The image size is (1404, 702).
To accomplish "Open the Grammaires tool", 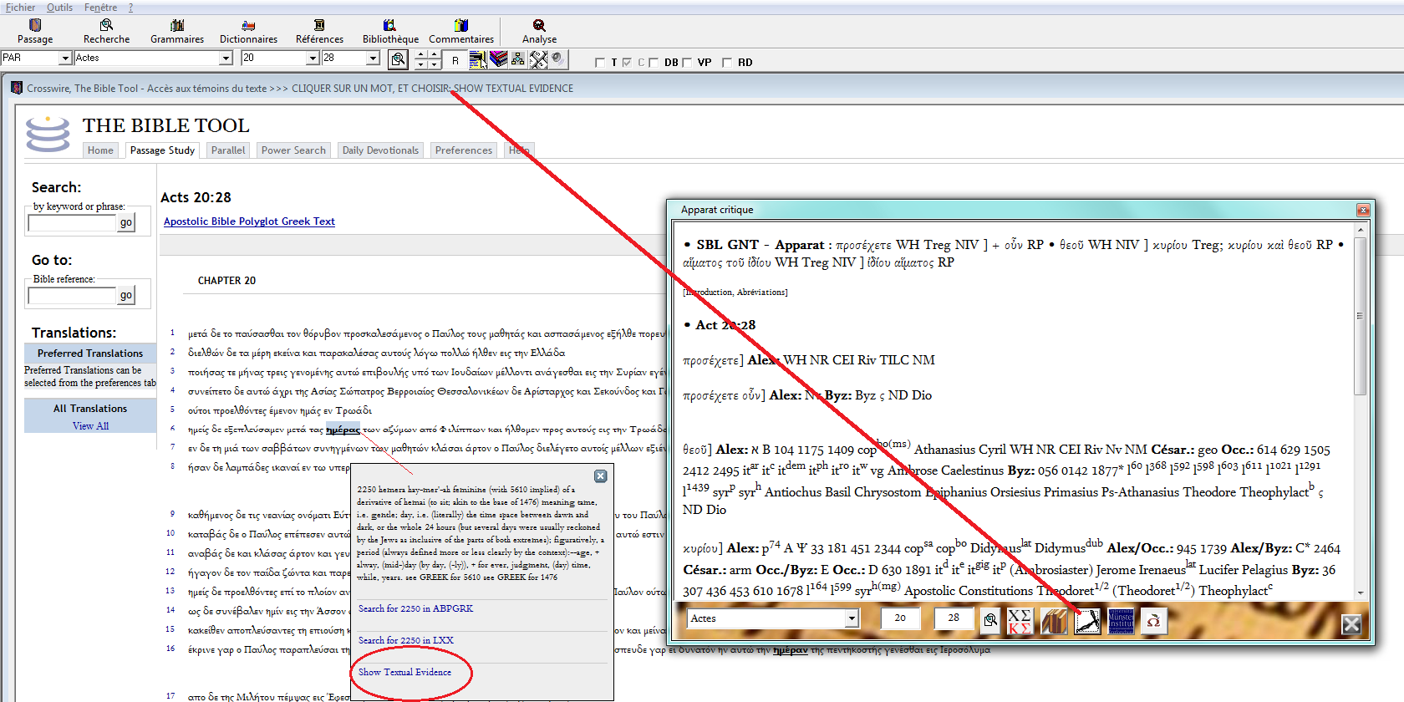I will [177, 32].
